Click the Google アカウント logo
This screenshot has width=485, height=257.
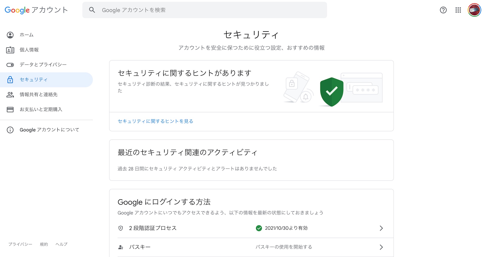tap(36, 10)
